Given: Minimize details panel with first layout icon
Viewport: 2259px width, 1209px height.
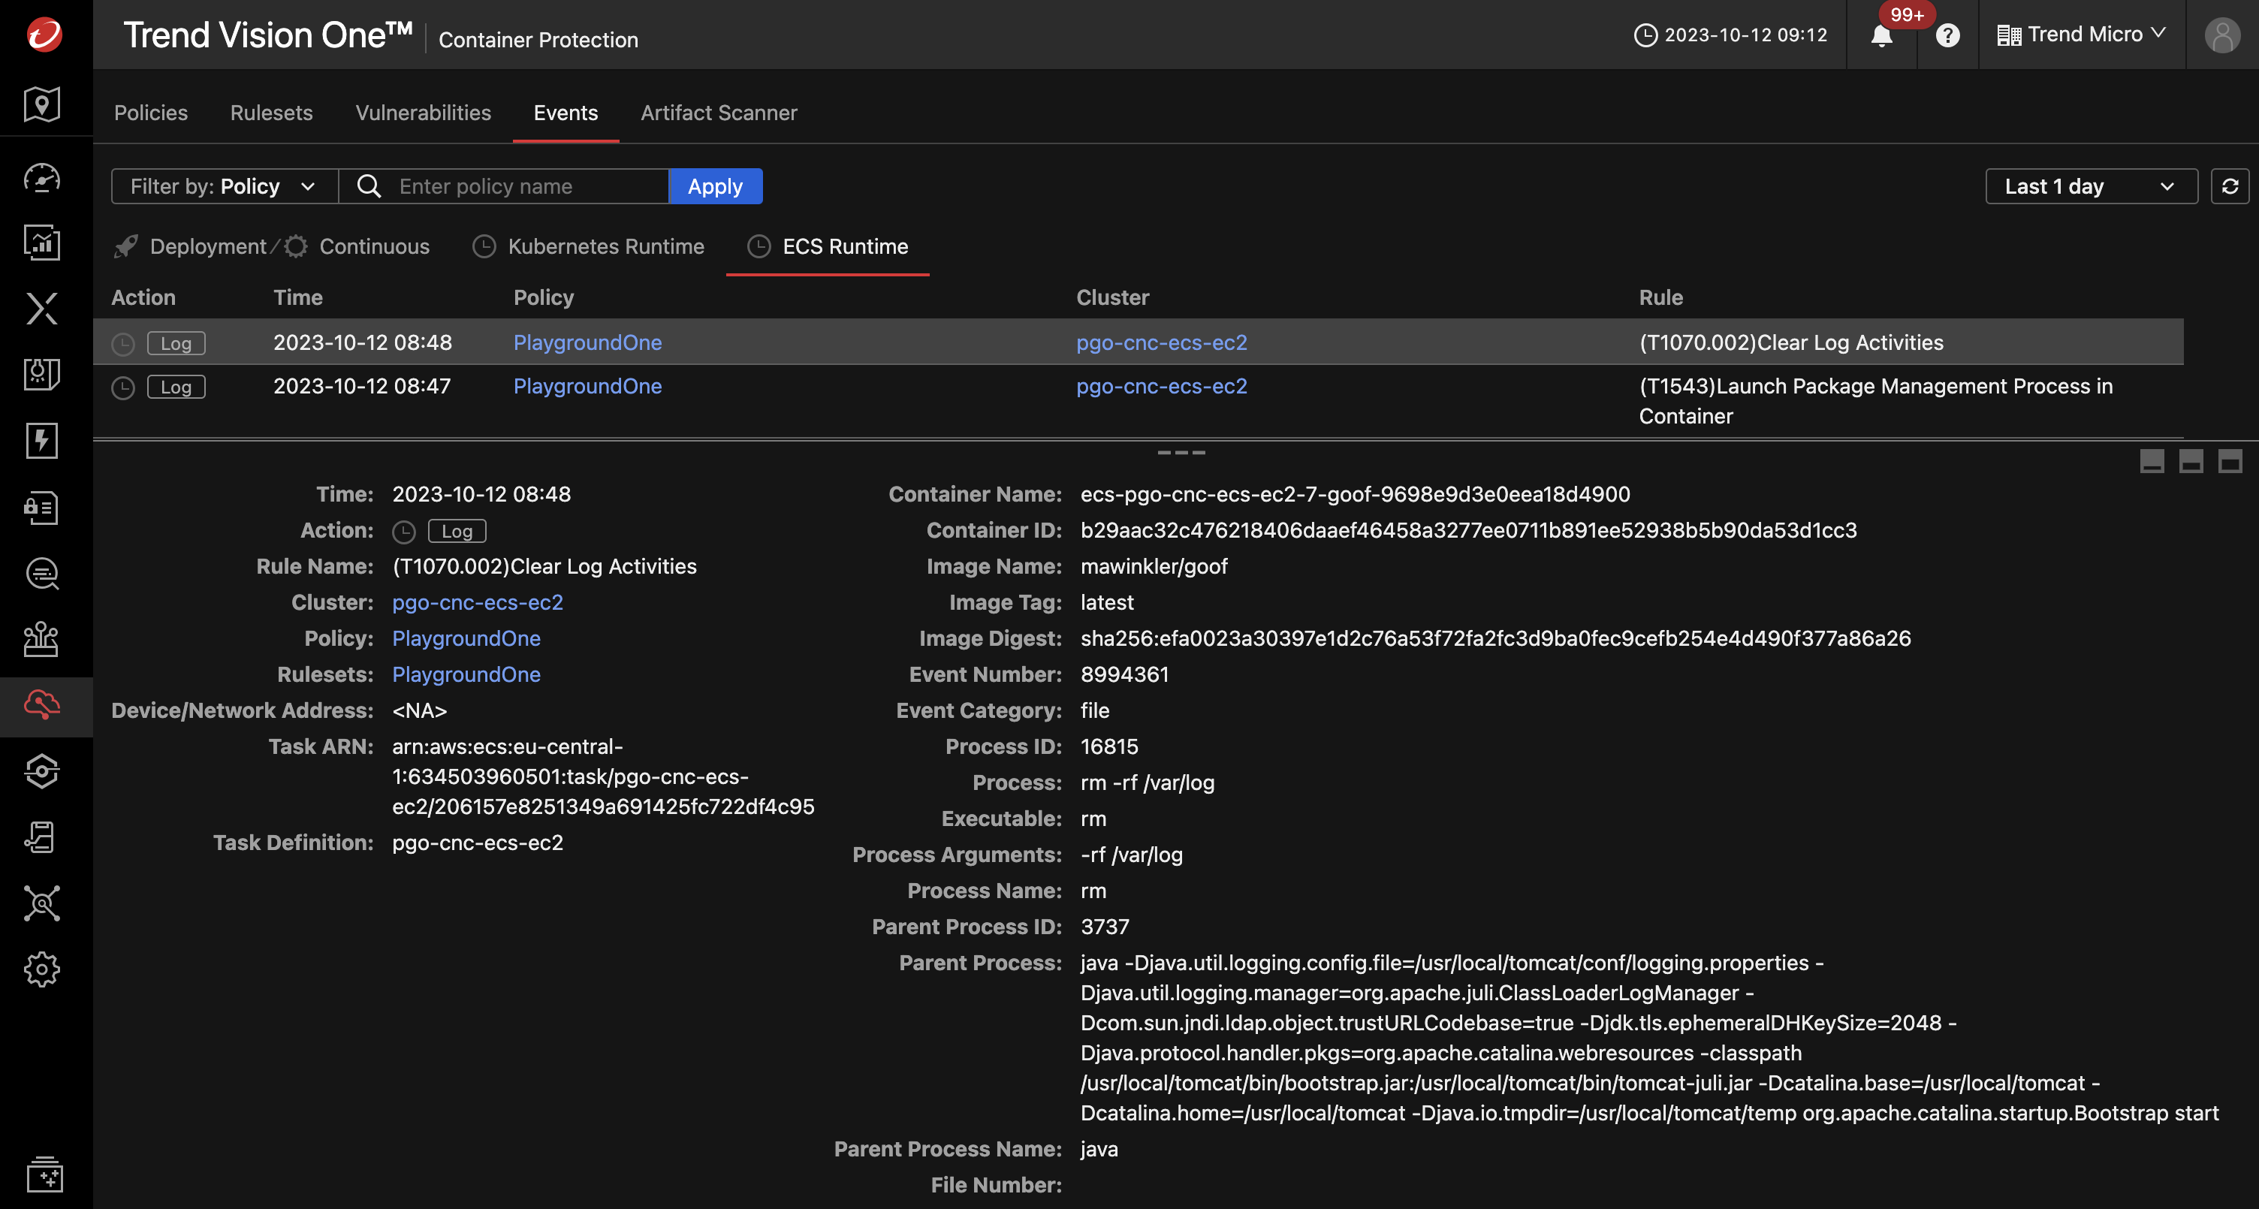Looking at the screenshot, I should pyautogui.click(x=2152, y=461).
